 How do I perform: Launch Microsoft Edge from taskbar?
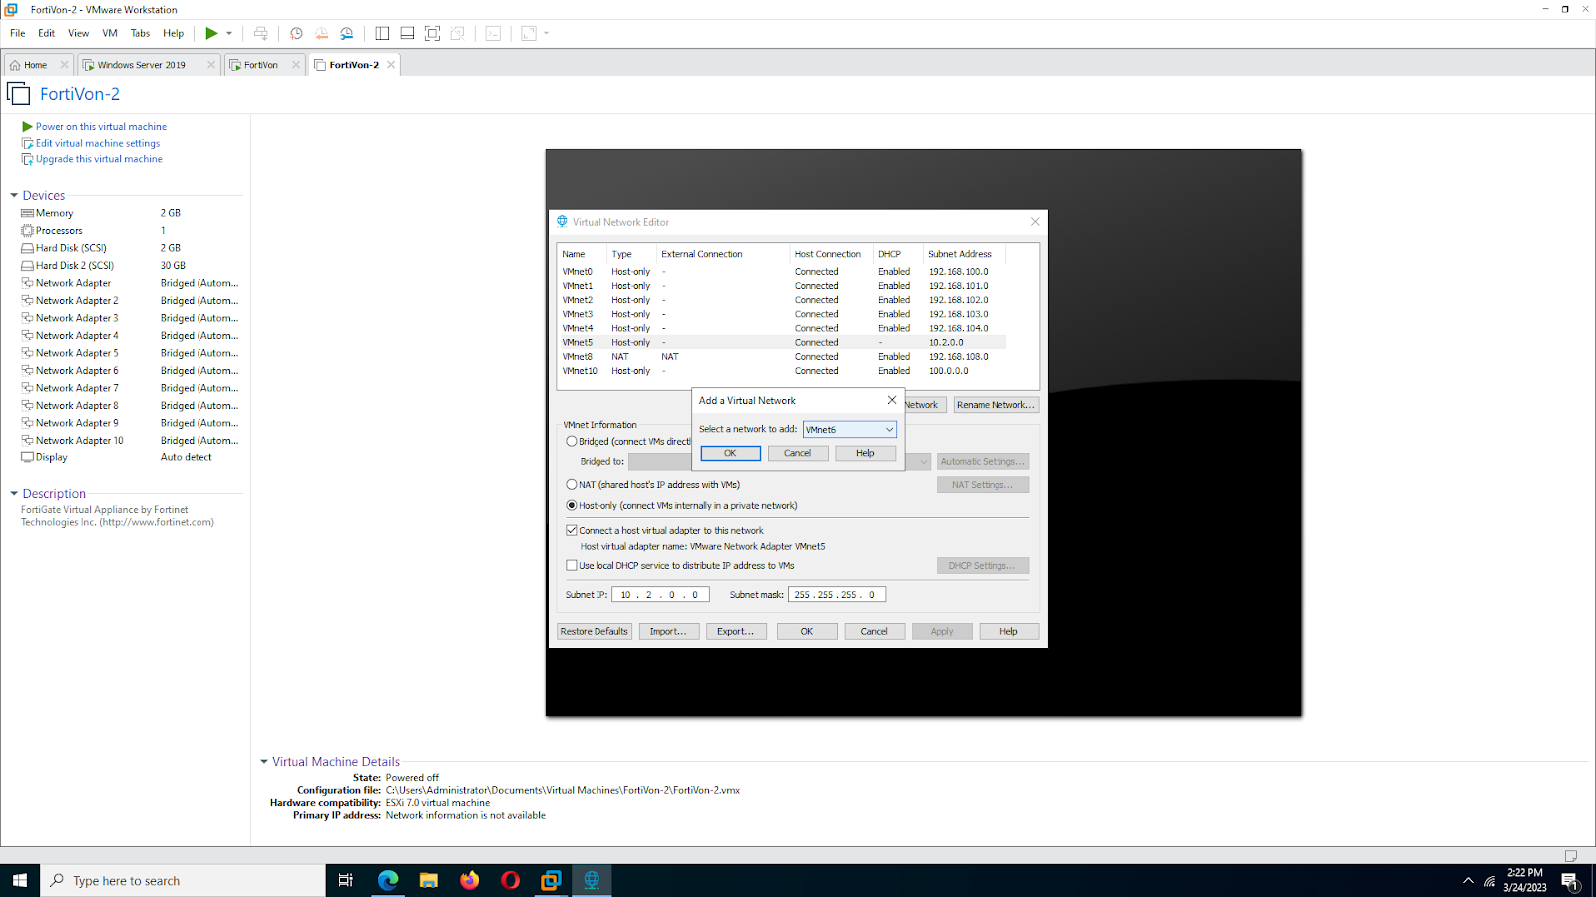point(388,880)
